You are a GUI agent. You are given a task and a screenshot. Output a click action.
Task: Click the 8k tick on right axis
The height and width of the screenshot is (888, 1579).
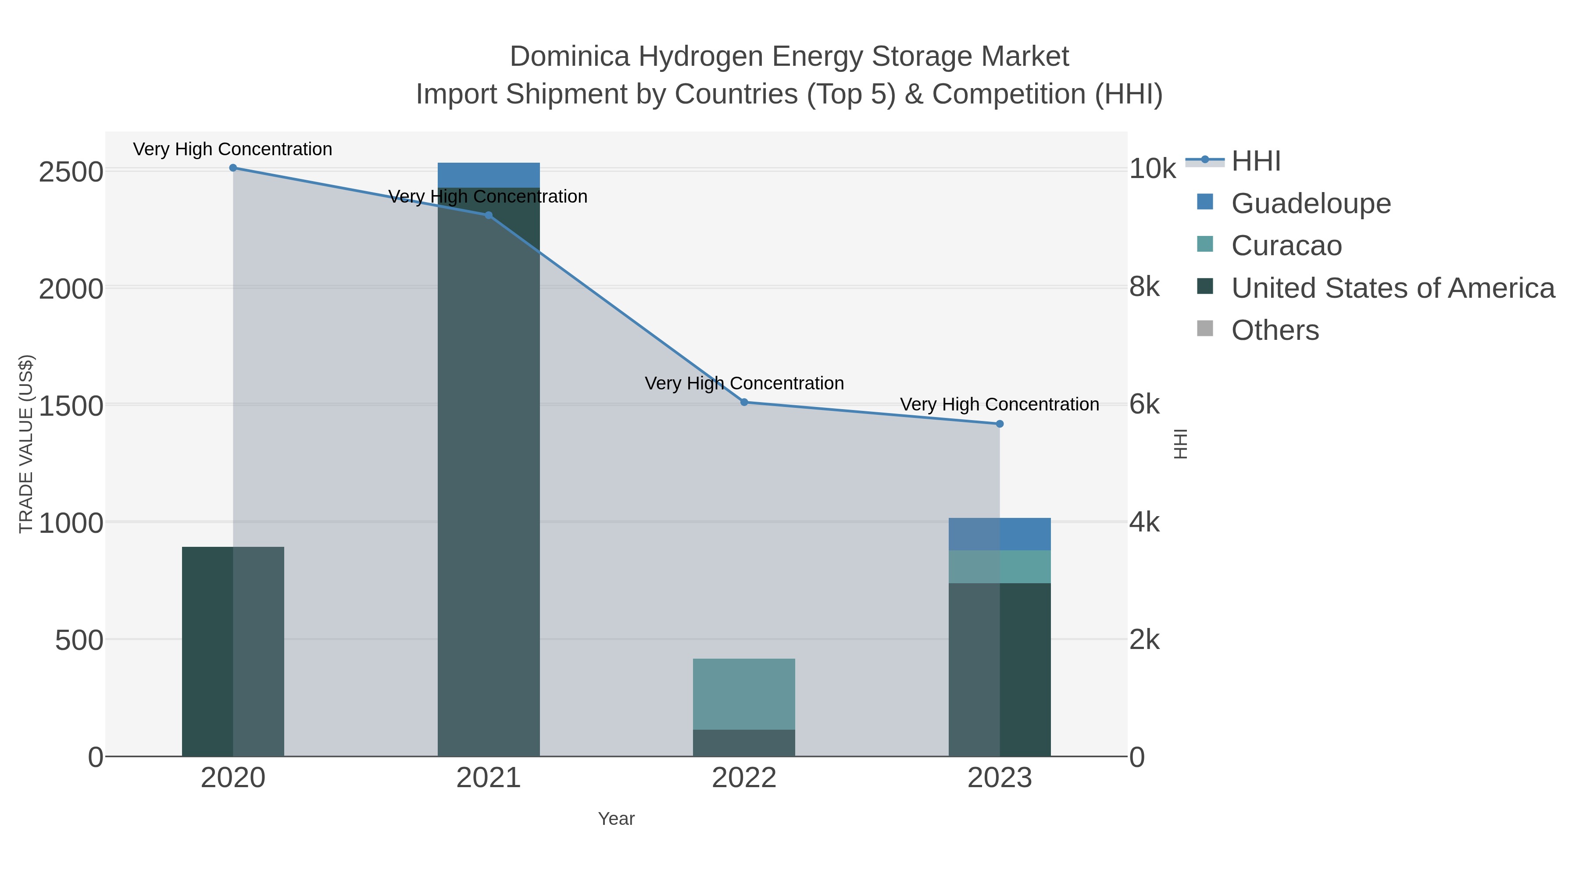[1144, 287]
